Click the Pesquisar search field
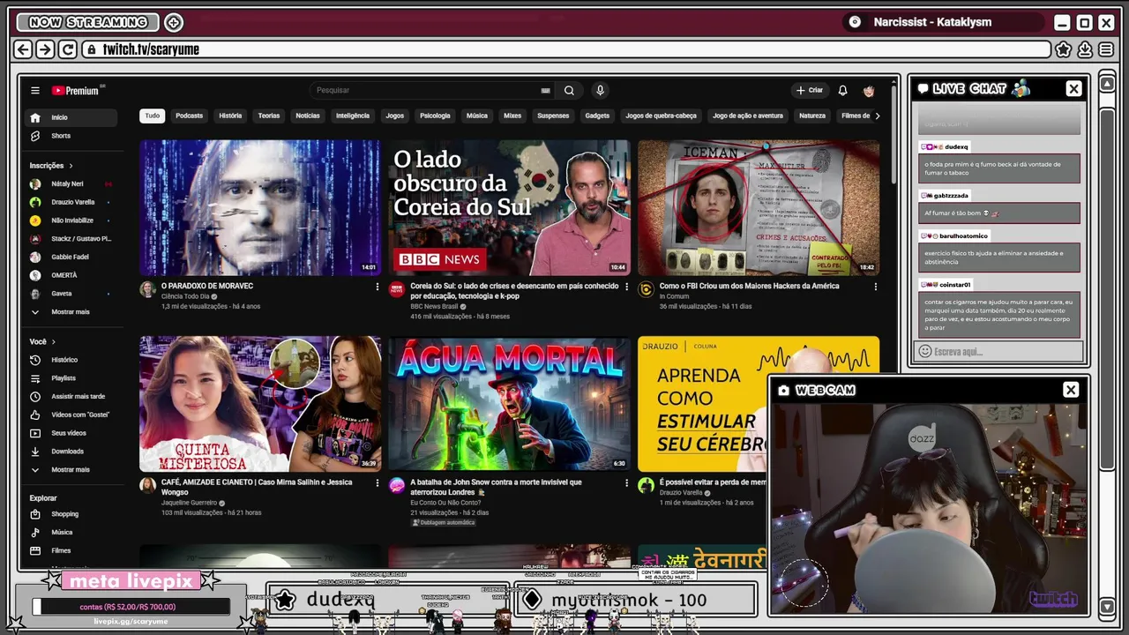The width and height of the screenshot is (1129, 635). 427,90
